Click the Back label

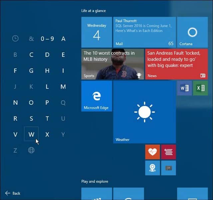point(16,193)
